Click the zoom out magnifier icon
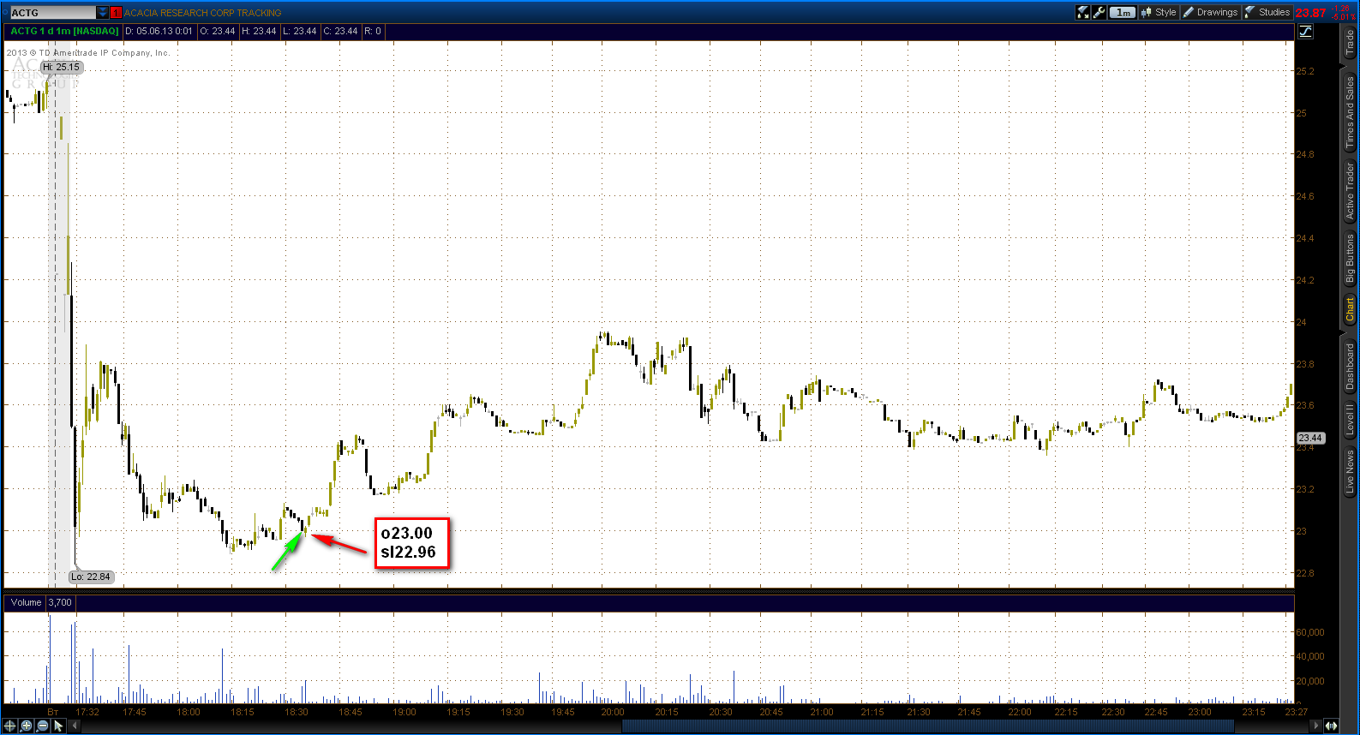This screenshot has height=735, width=1360. (x=43, y=726)
